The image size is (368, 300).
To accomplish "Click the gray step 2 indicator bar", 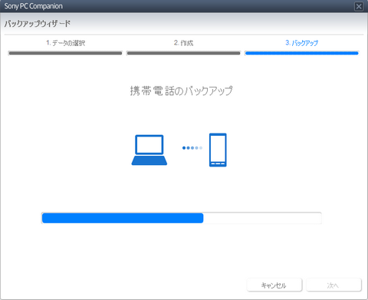I will [x=183, y=53].
